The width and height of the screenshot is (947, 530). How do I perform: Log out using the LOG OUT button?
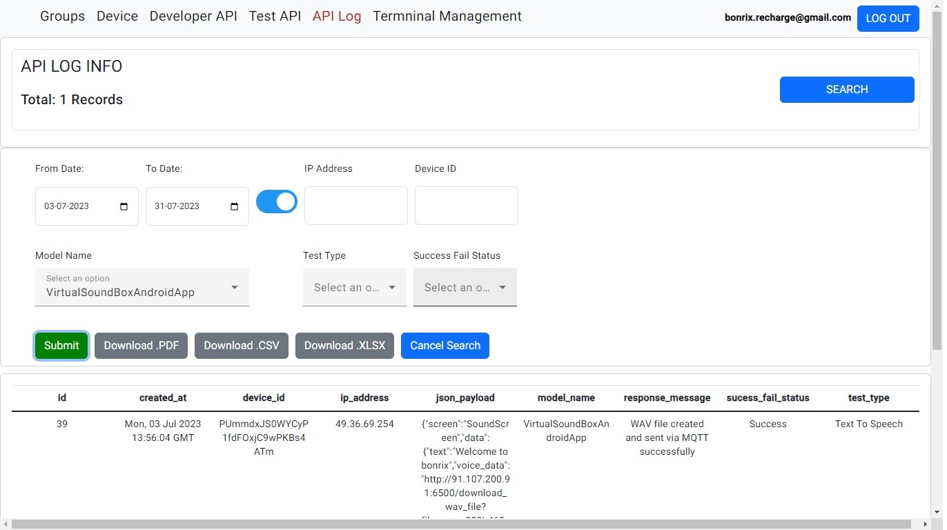888,19
